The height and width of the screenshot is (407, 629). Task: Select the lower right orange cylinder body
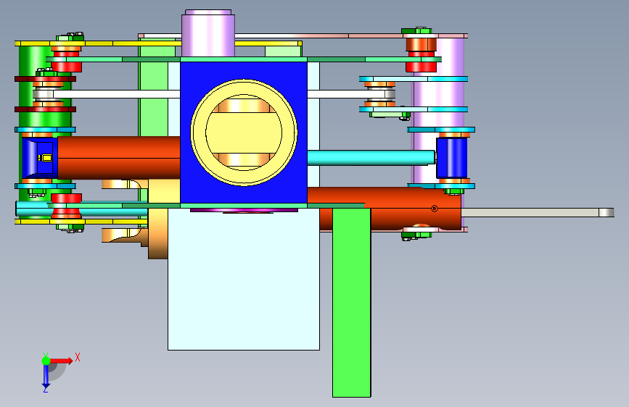point(384,209)
